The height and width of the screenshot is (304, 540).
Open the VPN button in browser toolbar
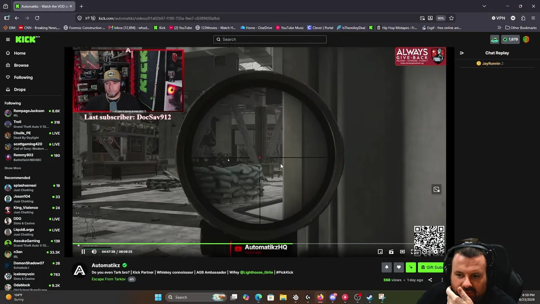tap(498, 18)
